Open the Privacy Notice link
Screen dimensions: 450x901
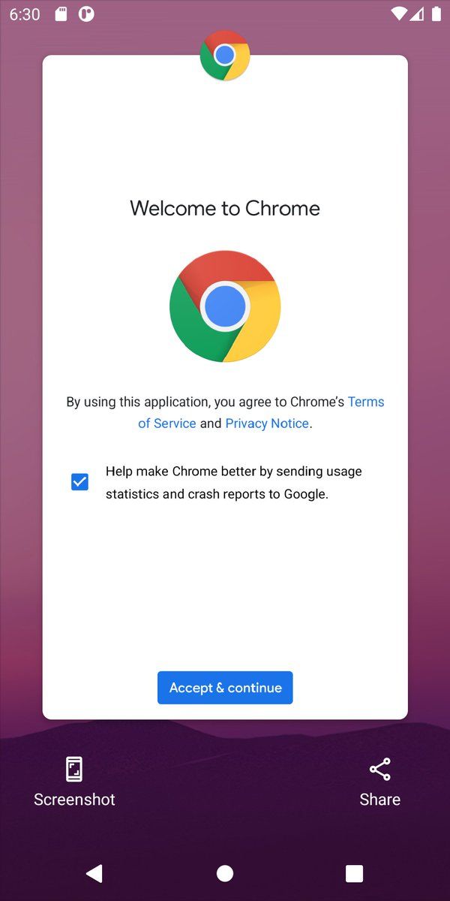[267, 423]
